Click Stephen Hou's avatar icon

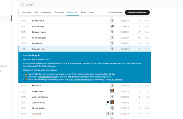[112, 49]
